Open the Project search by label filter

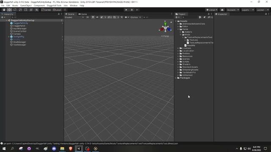[x=205, y=17]
